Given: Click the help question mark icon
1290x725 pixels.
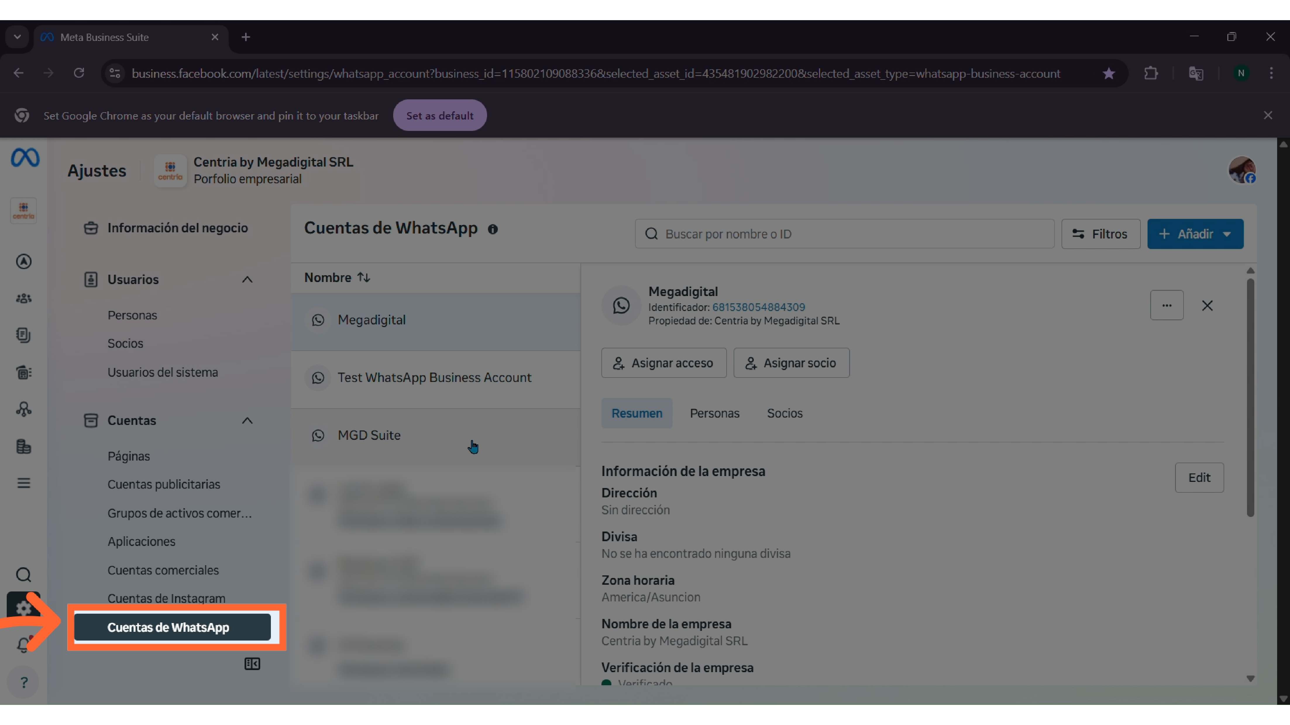Looking at the screenshot, I should pyautogui.click(x=23, y=681).
